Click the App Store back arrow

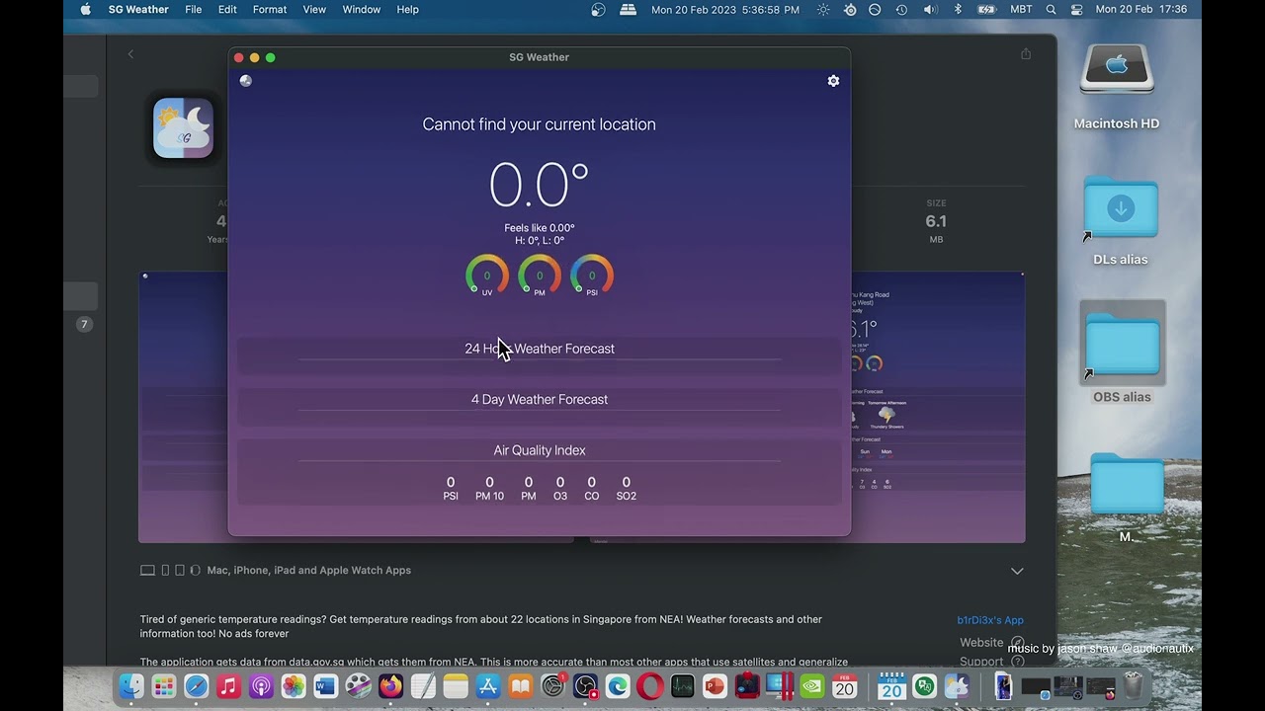(x=130, y=54)
